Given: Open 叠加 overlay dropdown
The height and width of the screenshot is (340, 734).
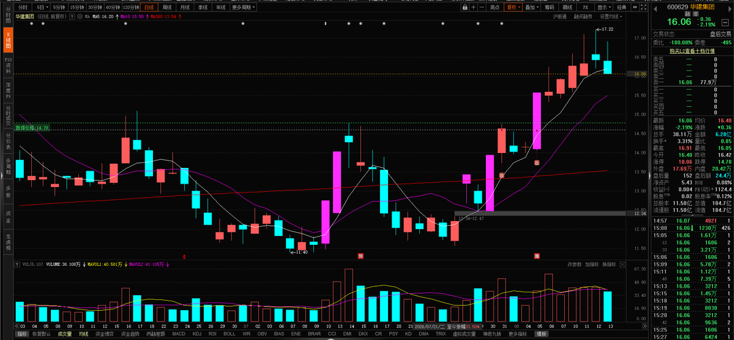Looking at the screenshot, I should click(531, 7).
